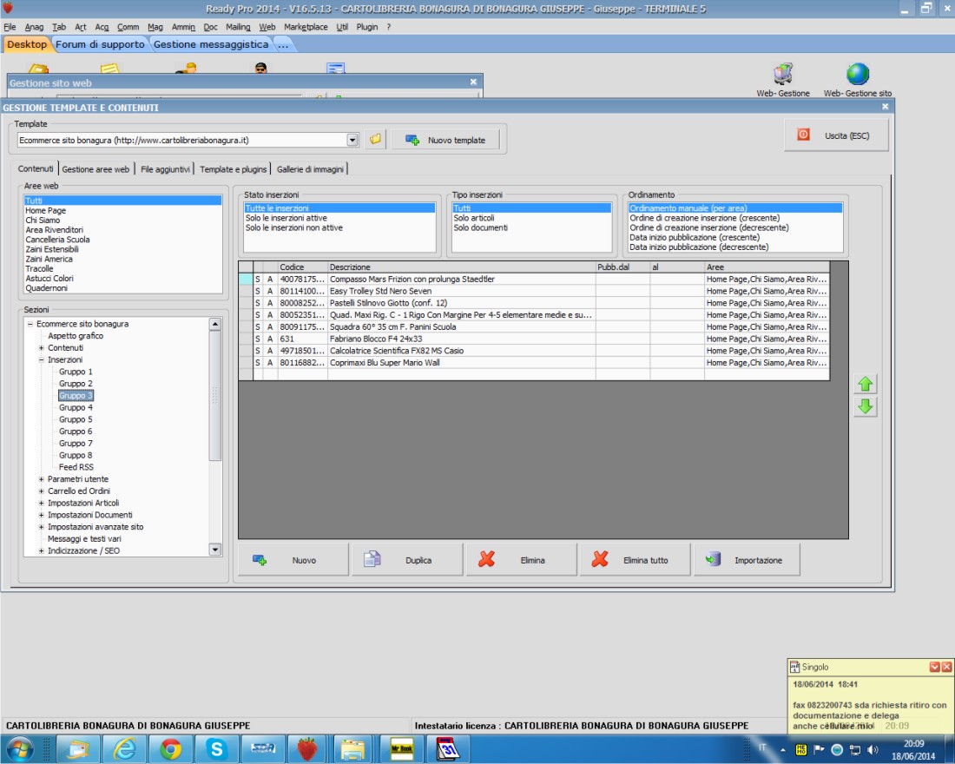Expand the Contenuti tree node
955x764 pixels.
[x=42, y=348]
